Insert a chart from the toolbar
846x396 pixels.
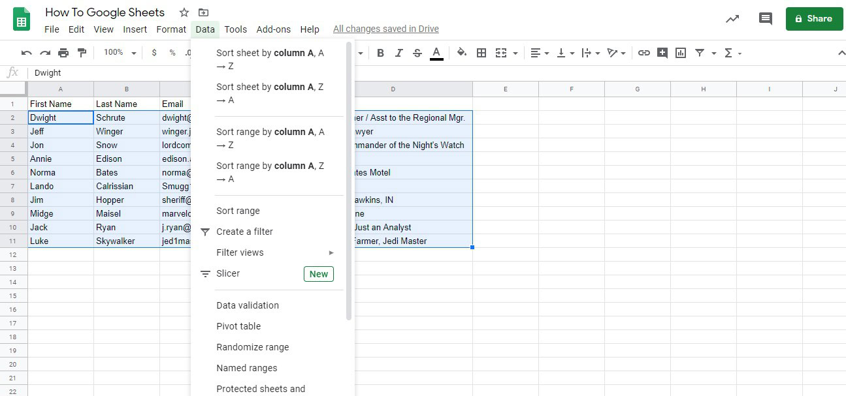point(681,53)
